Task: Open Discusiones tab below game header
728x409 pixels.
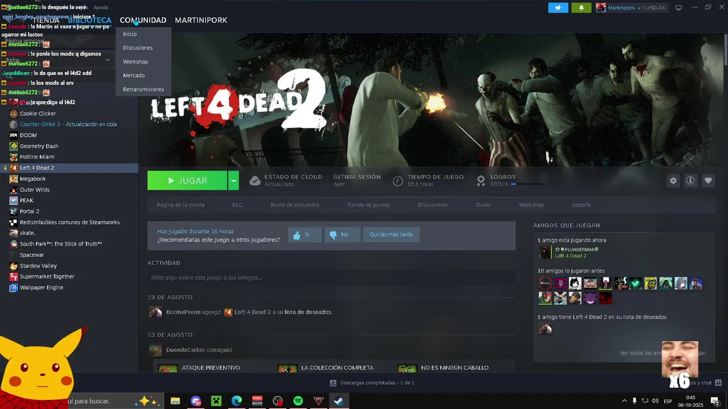Action: pyautogui.click(x=433, y=205)
